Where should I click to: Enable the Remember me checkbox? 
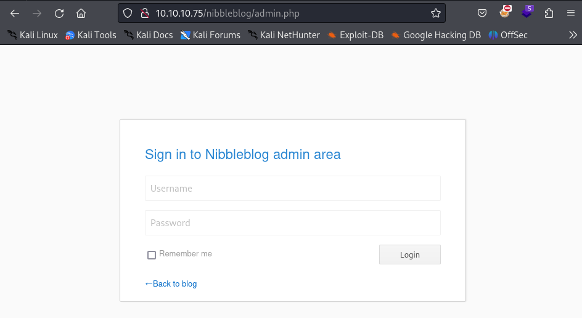point(152,255)
